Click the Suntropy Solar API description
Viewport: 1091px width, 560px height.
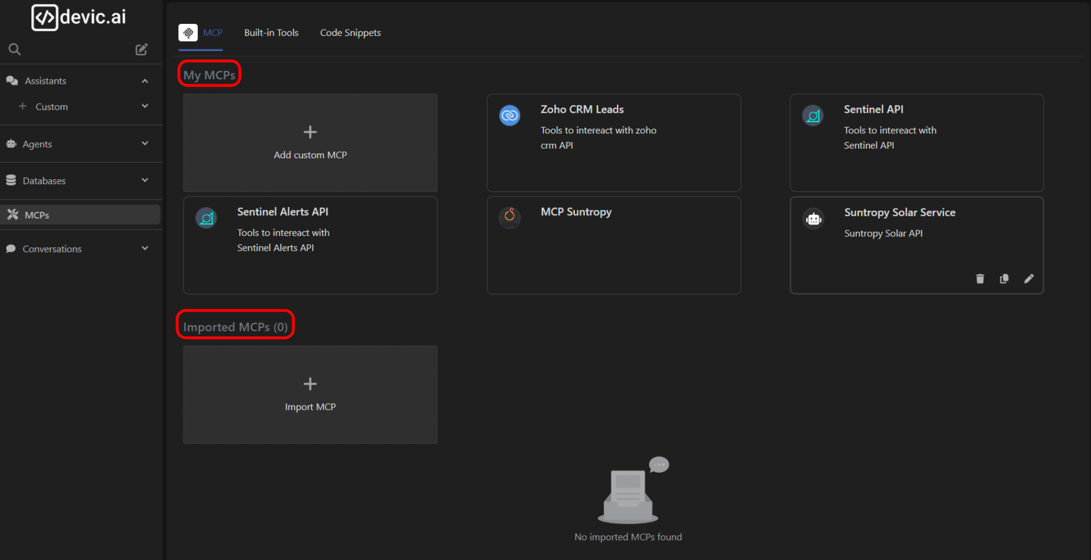pos(883,233)
